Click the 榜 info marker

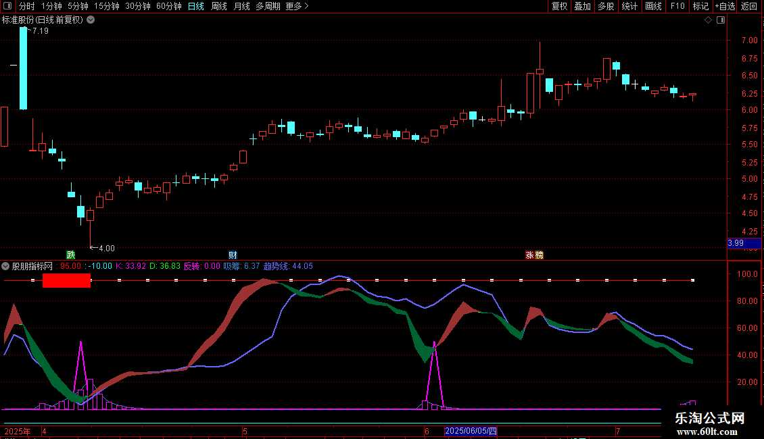coord(538,255)
